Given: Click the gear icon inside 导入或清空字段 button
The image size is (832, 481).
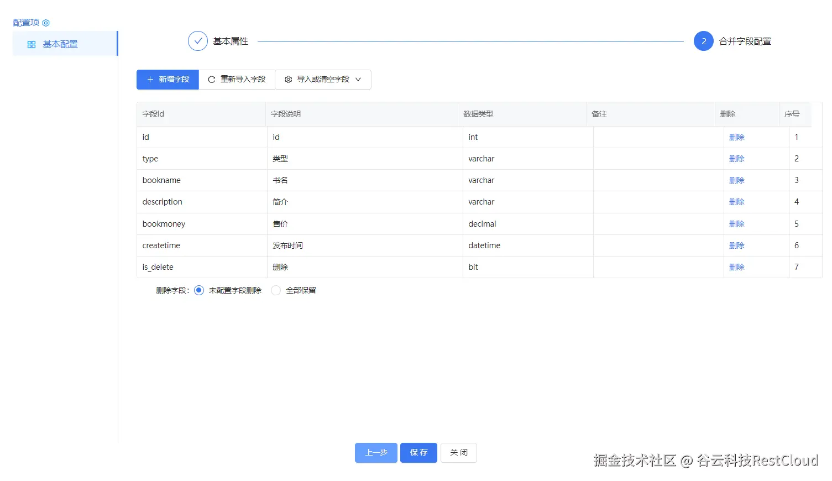Looking at the screenshot, I should [287, 80].
